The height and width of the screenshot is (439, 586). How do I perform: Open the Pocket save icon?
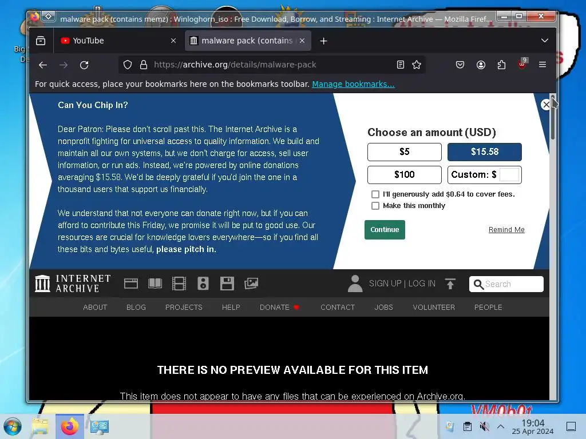click(x=460, y=65)
